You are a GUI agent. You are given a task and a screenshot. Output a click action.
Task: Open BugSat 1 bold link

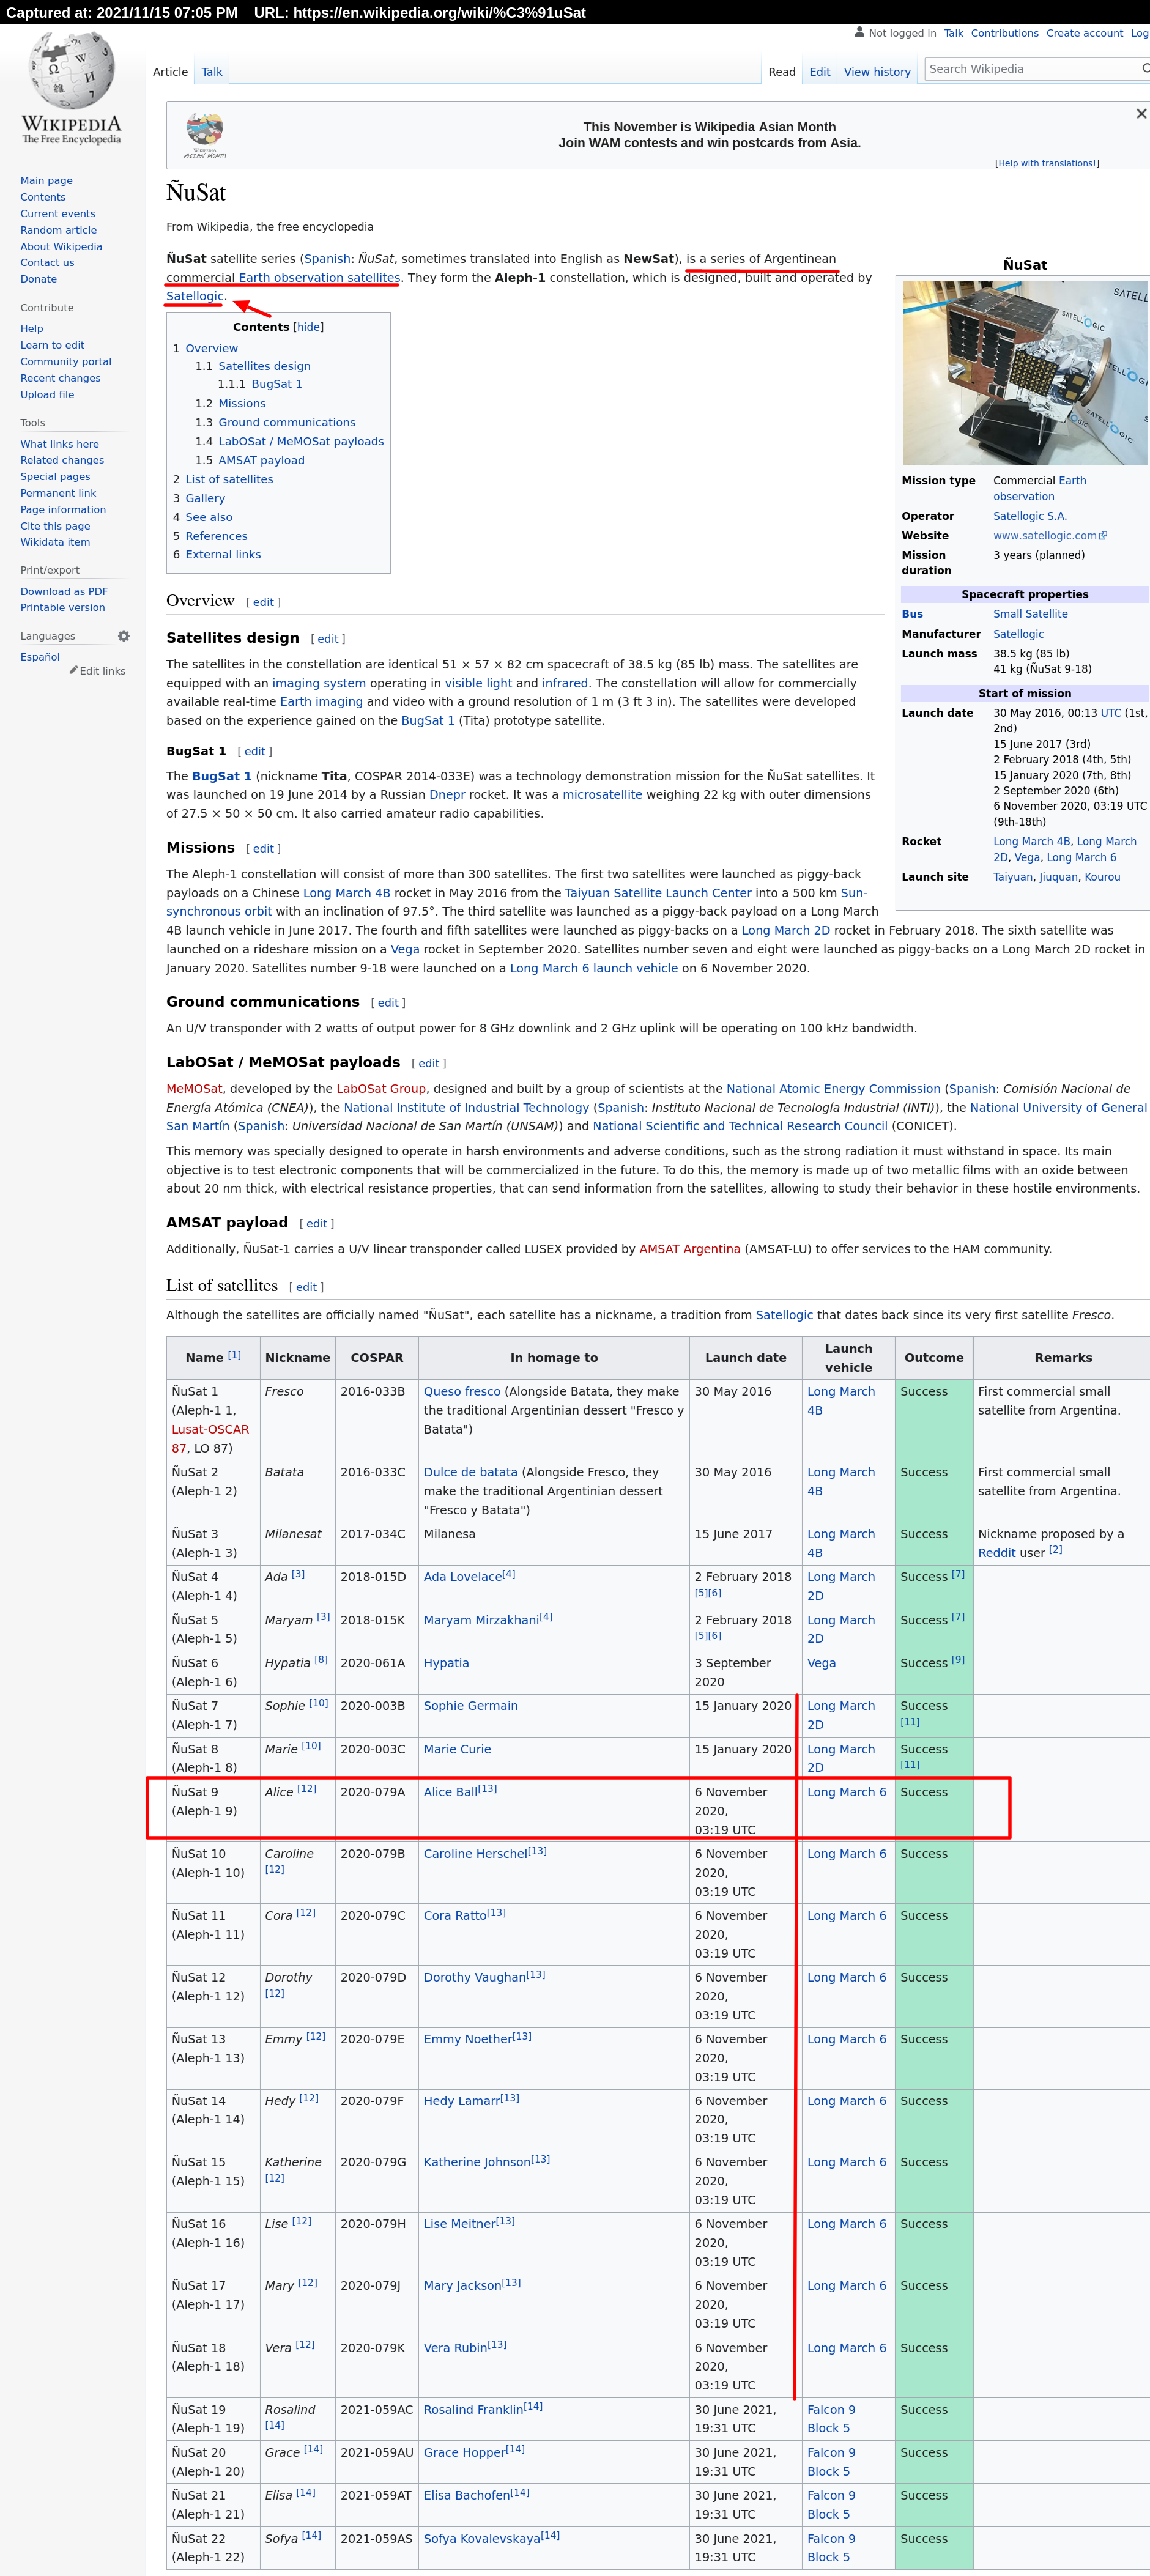(222, 776)
